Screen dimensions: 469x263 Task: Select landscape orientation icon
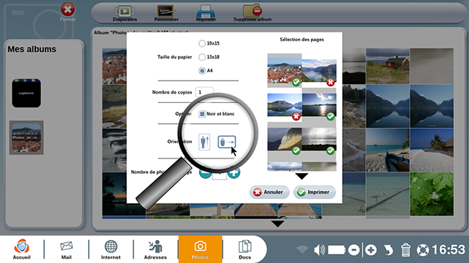(227, 142)
